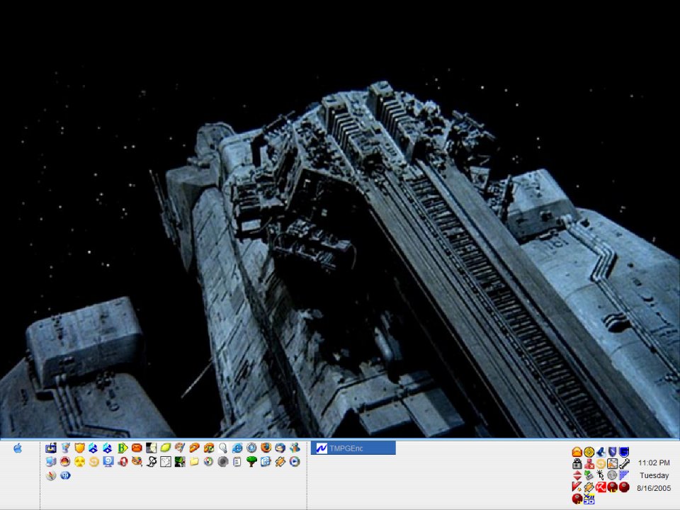This screenshot has height=510, width=680.
Task: Open the moon page quick launch icon
Action: tap(152, 448)
